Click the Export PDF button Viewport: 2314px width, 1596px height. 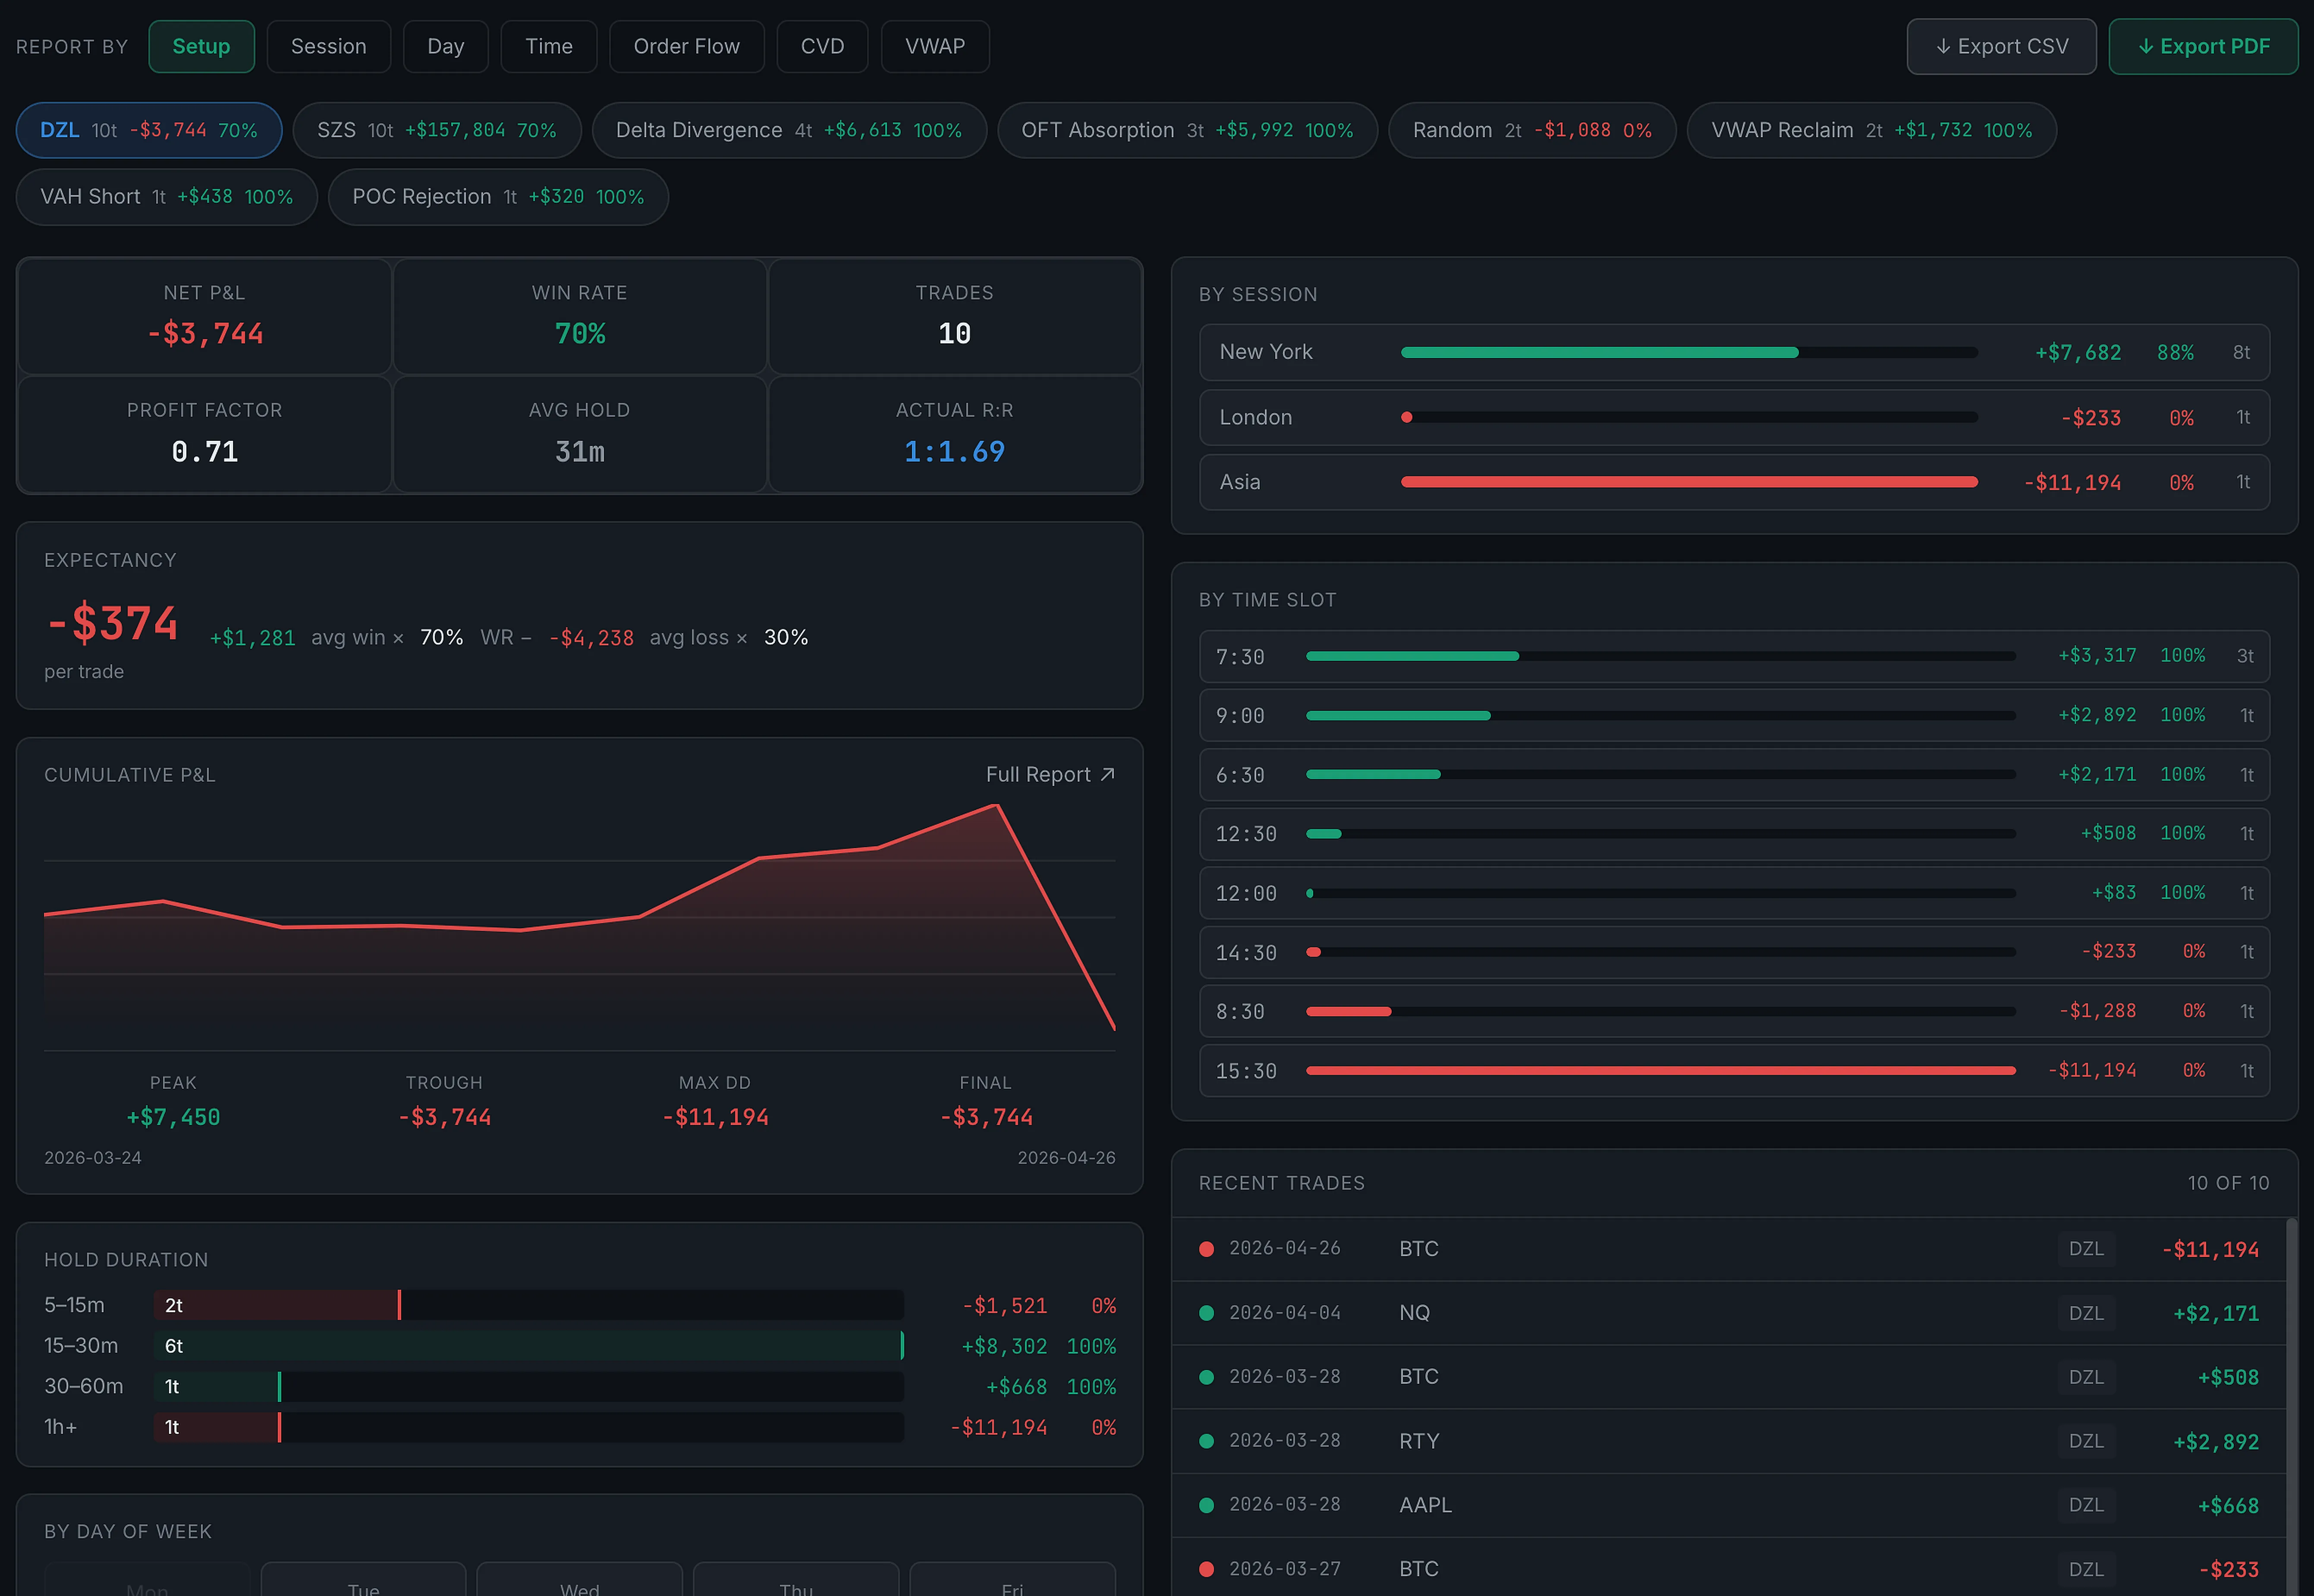coord(2203,46)
